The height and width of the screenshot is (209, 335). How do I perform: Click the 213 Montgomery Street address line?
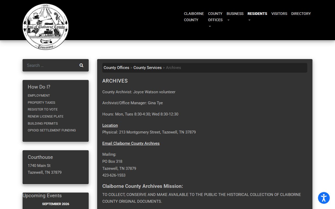pyautogui.click(x=149, y=132)
